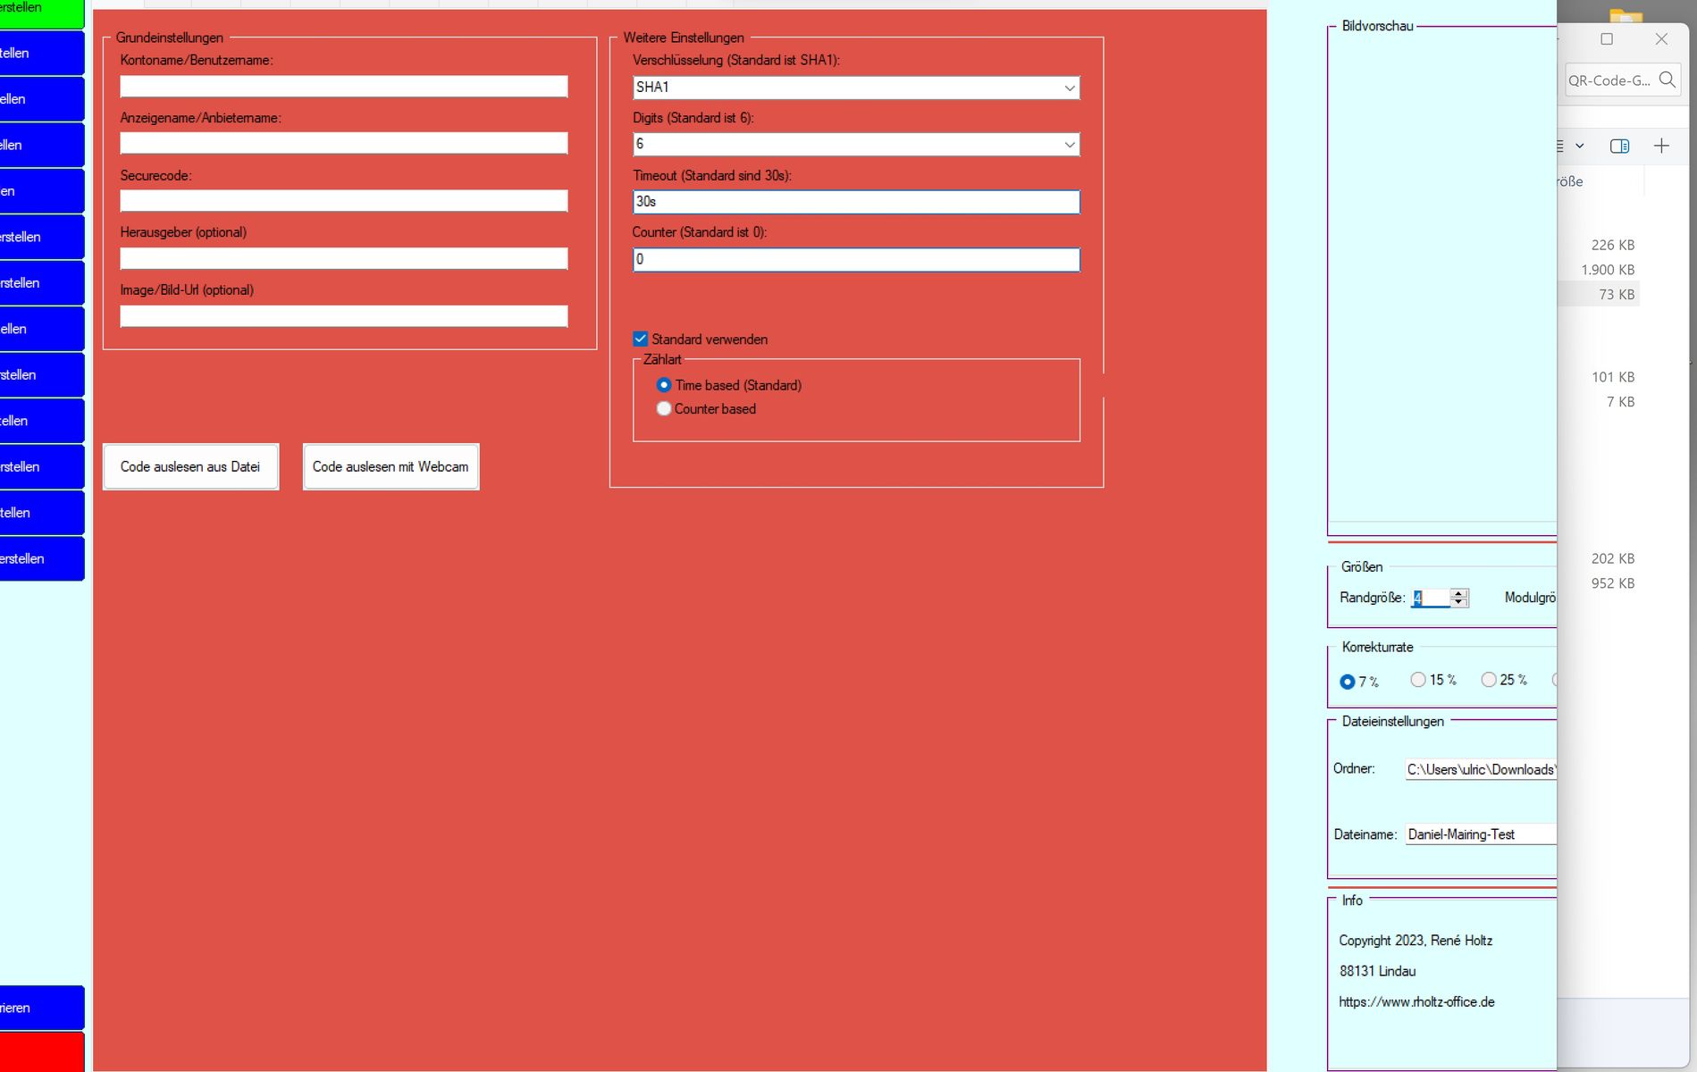
Task: Select the 25 % Korrekturrate option
Action: click(1489, 680)
